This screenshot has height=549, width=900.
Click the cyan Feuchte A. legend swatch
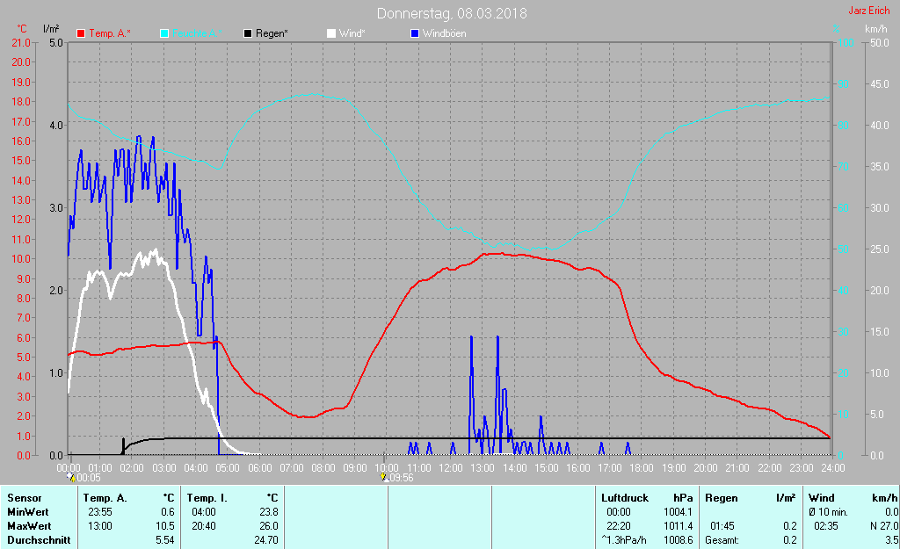(x=164, y=33)
